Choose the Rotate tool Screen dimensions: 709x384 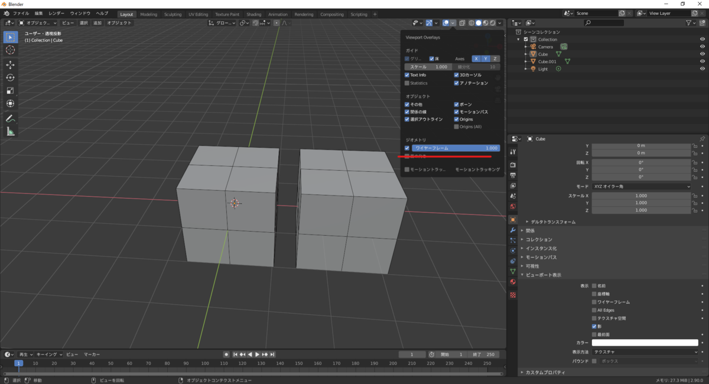pyautogui.click(x=10, y=78)
